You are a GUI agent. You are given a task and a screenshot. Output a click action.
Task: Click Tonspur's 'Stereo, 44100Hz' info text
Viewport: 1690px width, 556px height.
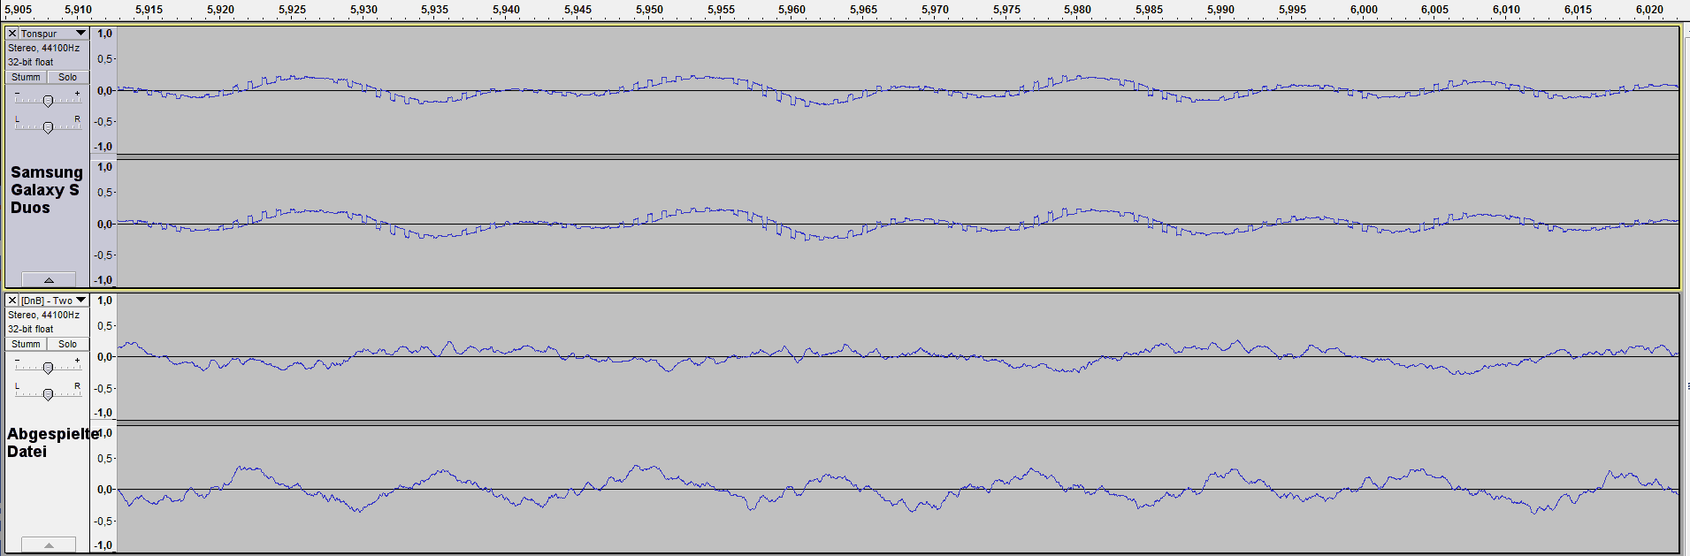(x=43, y=48)
